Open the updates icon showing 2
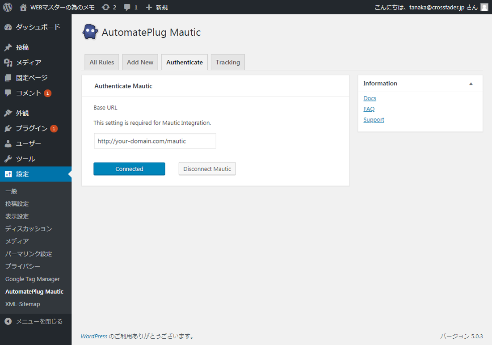Viewport: 492px width, 345px height. click(109, 7)
